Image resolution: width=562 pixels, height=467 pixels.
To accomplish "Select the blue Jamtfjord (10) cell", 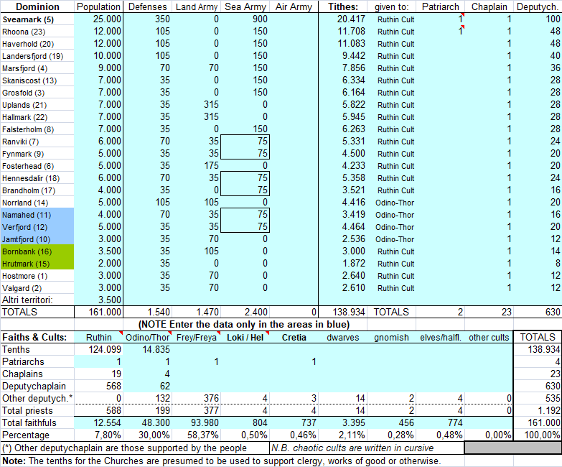I will 37,239.
